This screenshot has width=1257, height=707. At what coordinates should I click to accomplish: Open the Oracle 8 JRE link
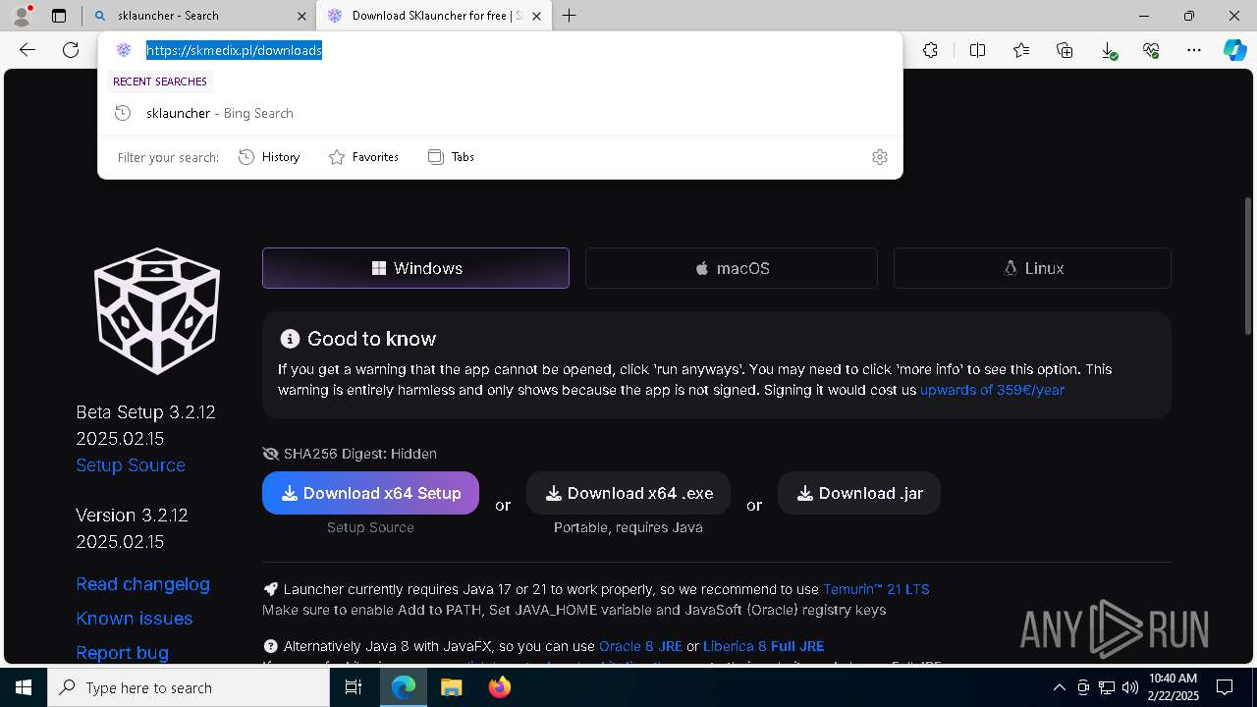640,646
